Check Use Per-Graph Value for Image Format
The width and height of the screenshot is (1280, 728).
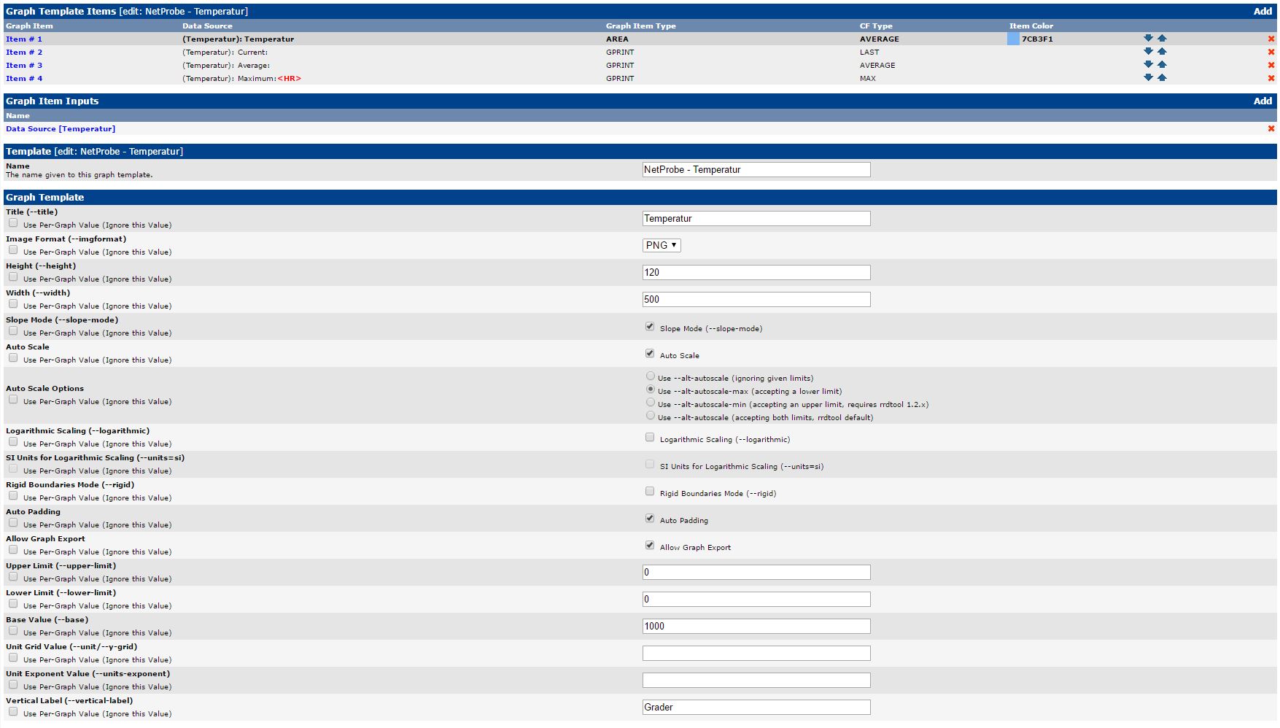(13, 250)
